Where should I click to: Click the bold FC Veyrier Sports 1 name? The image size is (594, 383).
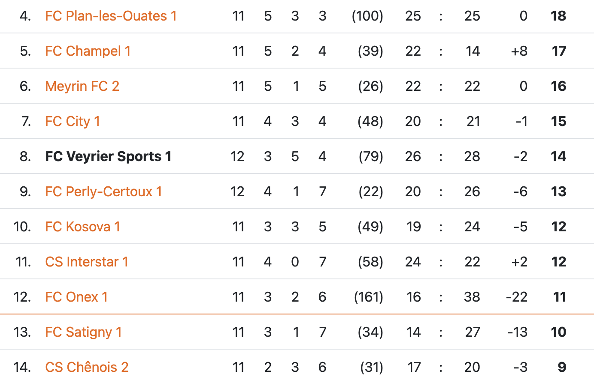point(108,157)
